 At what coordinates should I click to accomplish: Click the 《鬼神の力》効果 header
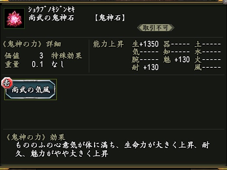point(36,137)
